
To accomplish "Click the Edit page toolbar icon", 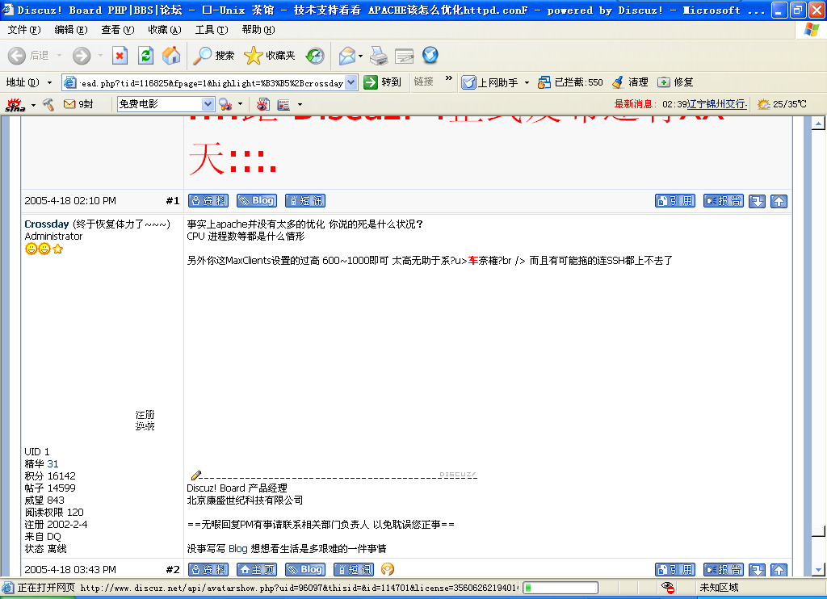I will point(405,56).
